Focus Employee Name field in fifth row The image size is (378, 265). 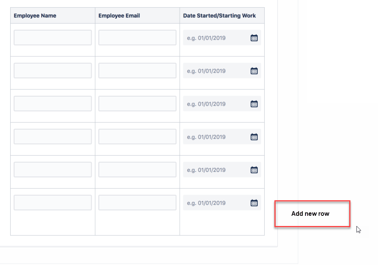tap(53, 170)
